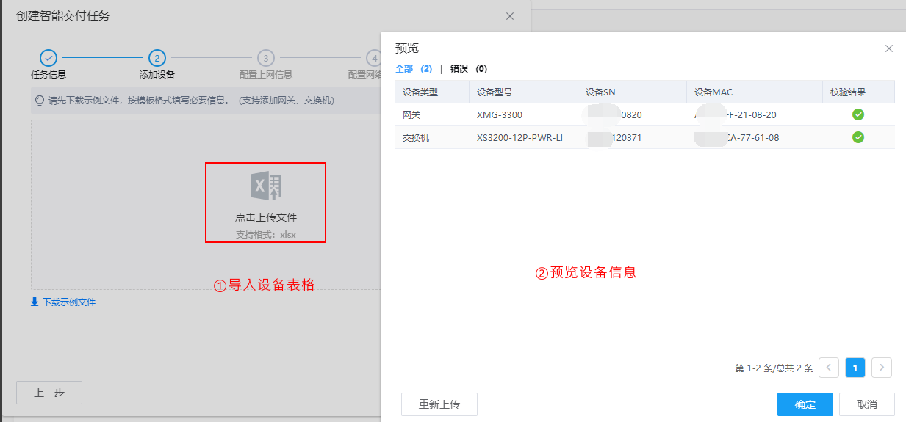Click the Excel upload file icon
The width and height of the screenshot is (906, 422).
[266, 187]
